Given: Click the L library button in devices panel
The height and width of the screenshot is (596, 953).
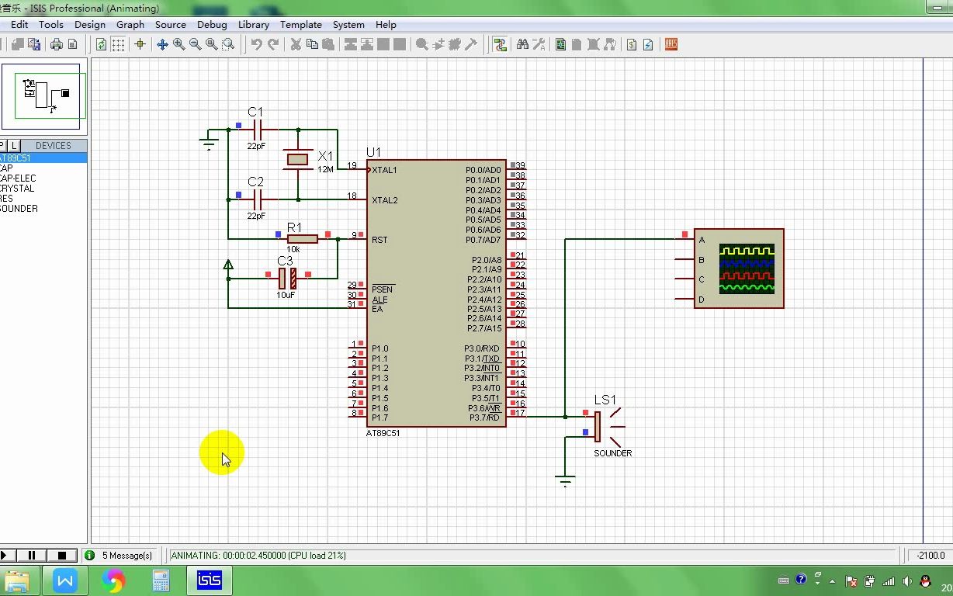Looking at the screenshot, I should pyautogui.click(x=14, y=146).
